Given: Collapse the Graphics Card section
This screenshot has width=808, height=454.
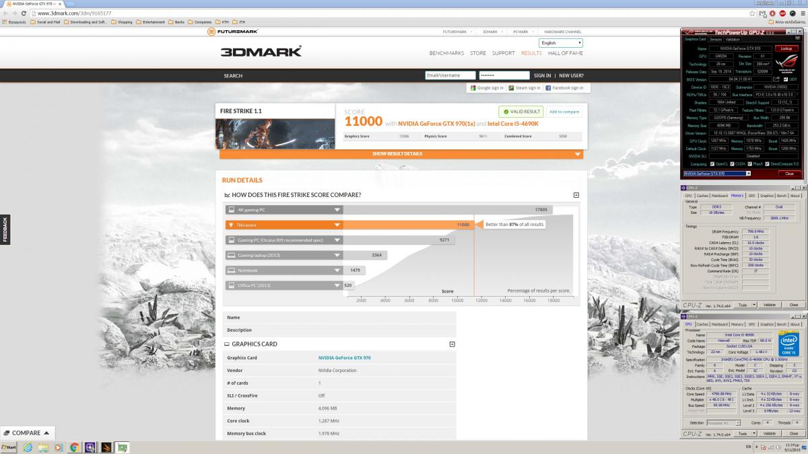Looking at the screenshot, I should [x=452, y=344].
